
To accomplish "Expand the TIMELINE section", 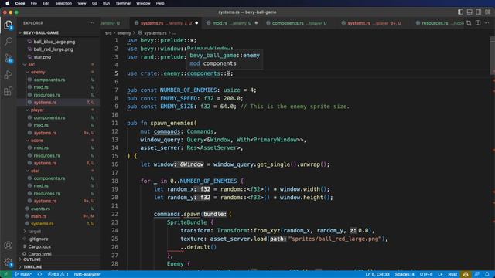I will point(32,267).
